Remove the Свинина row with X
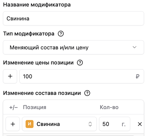This screenshot has width=147, height=136. 140,124
